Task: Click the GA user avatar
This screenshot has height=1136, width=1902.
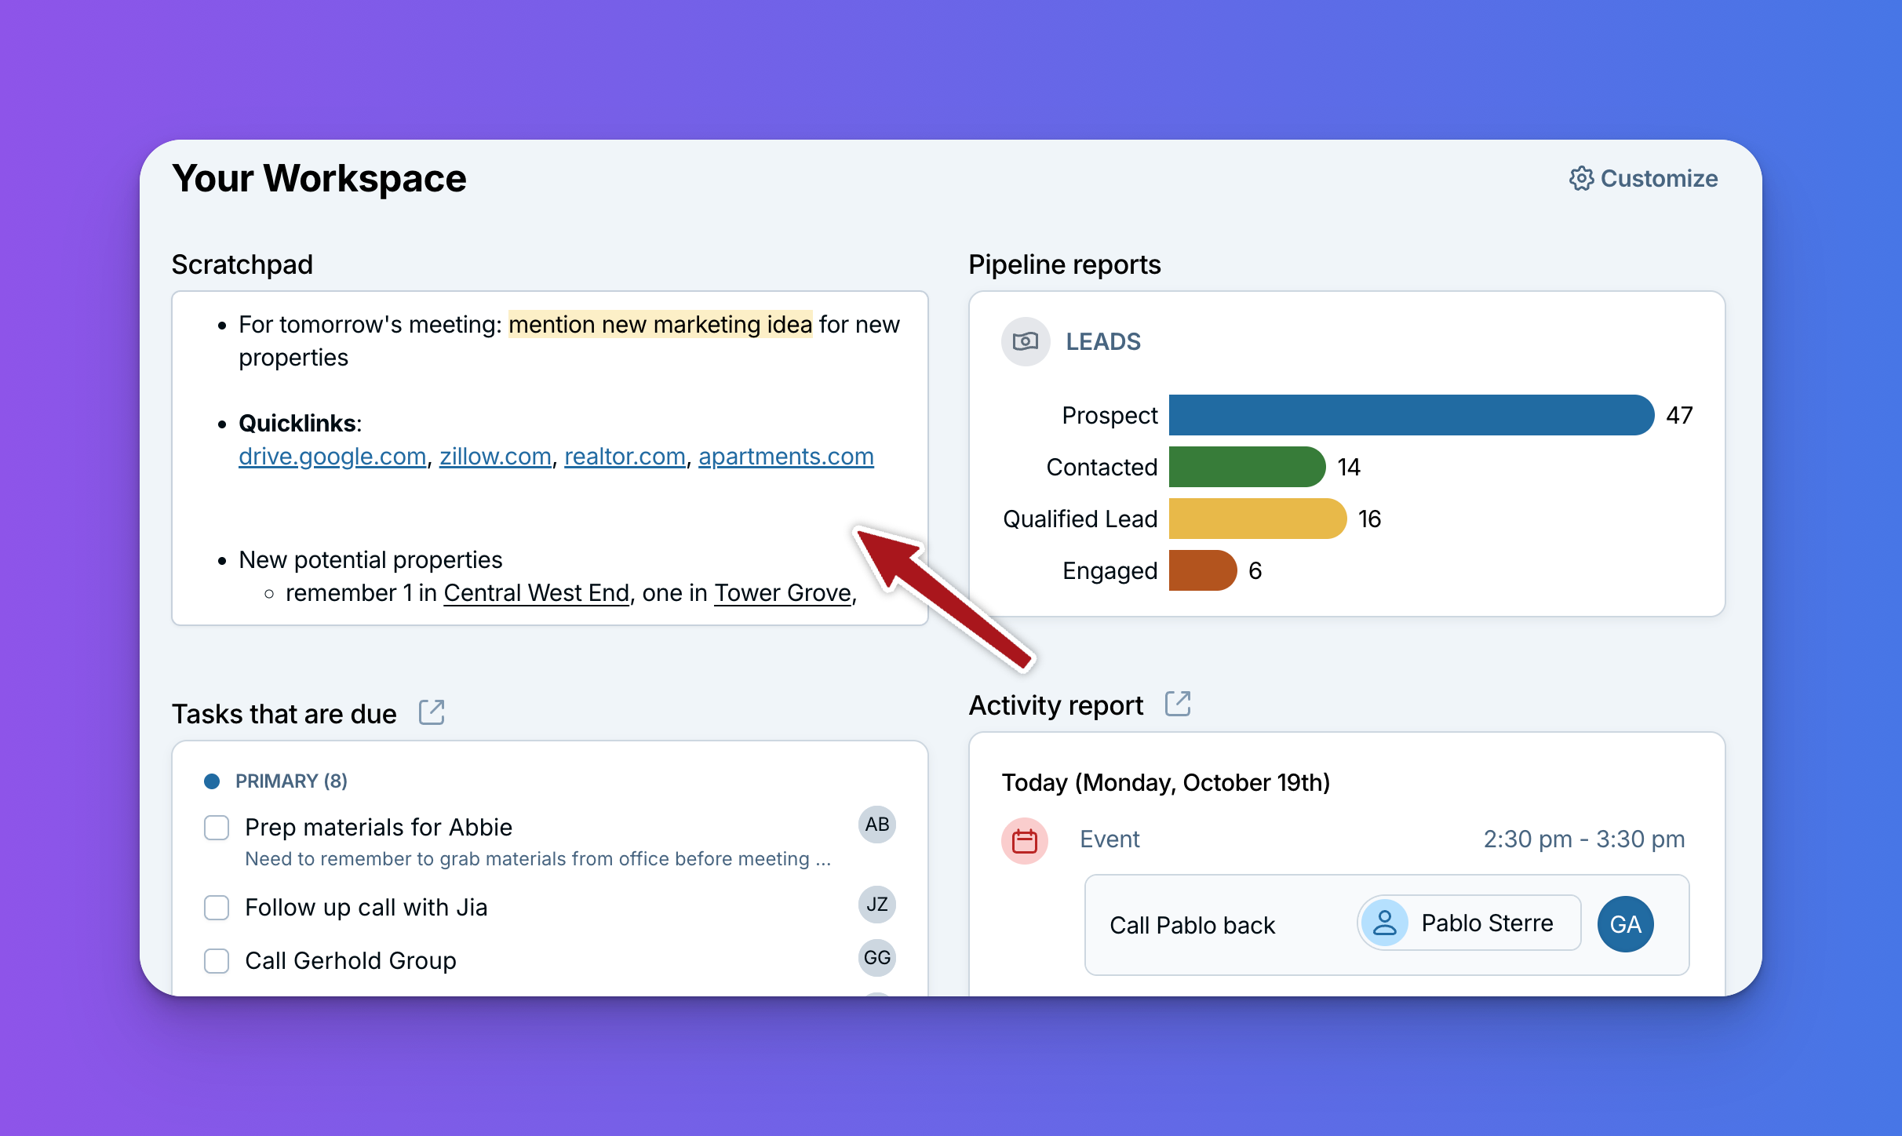Action: coord(1626,924)
